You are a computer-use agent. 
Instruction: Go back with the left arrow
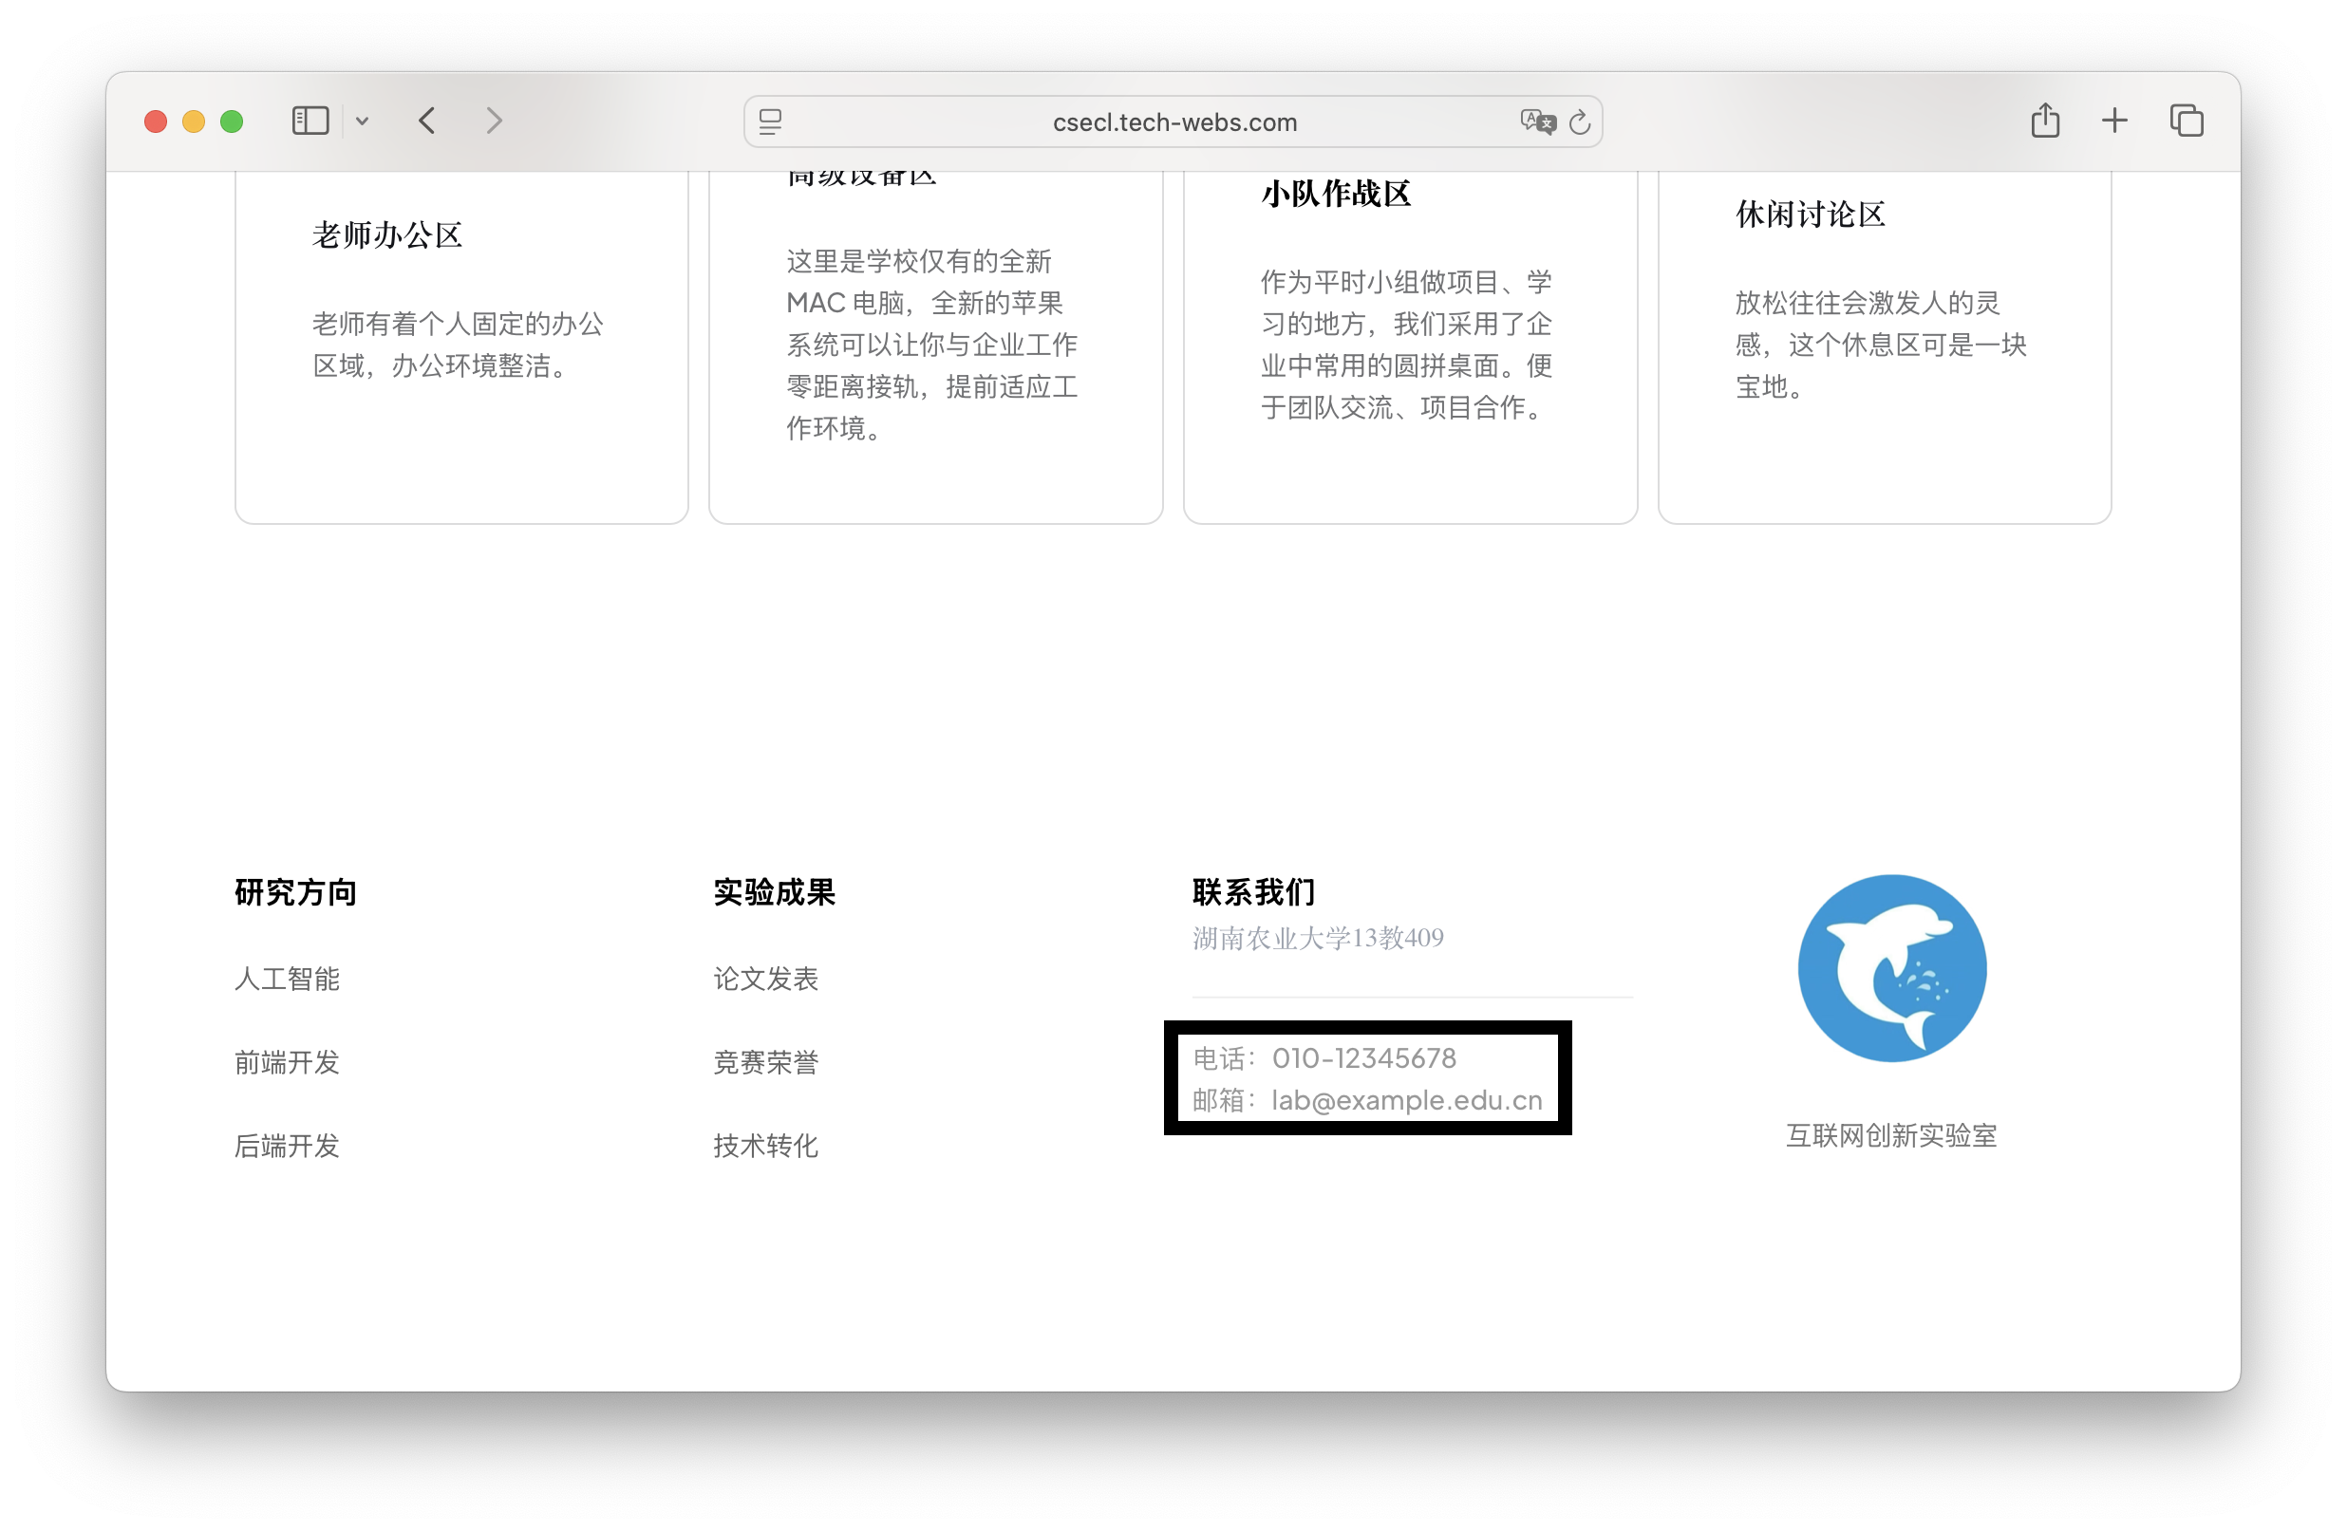click(427, 121)
